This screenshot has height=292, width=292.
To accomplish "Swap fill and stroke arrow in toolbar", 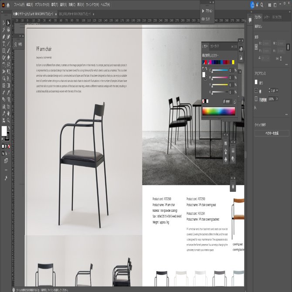I will click(9, 128).
